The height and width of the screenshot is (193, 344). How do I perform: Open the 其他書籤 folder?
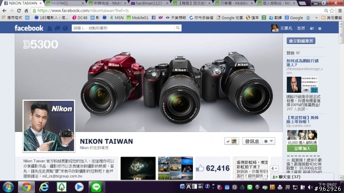(332, 18)
